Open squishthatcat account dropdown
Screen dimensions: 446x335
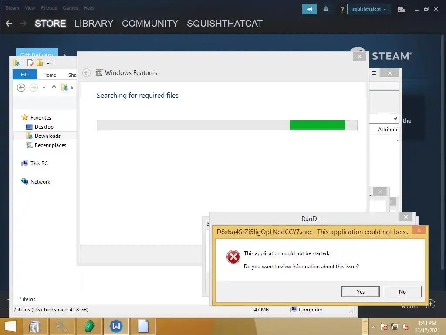coord(369,10)
